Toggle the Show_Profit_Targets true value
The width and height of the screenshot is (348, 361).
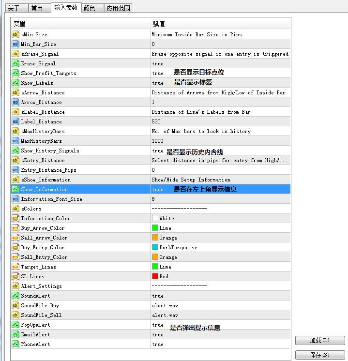click(158, 73)
